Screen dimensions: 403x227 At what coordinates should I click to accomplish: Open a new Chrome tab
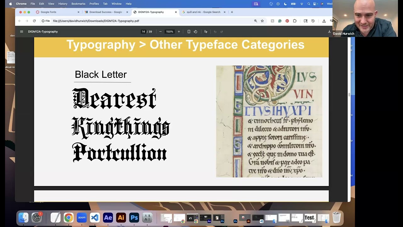(x=232, y=12)
